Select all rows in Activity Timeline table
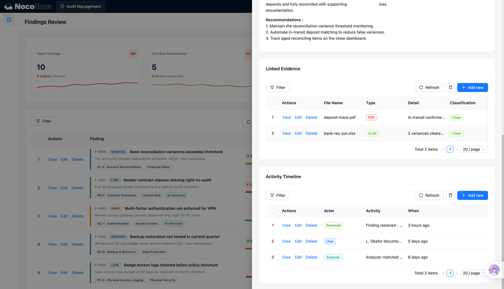Viewport: 504px width, 289px height. (x=272, y=211)
